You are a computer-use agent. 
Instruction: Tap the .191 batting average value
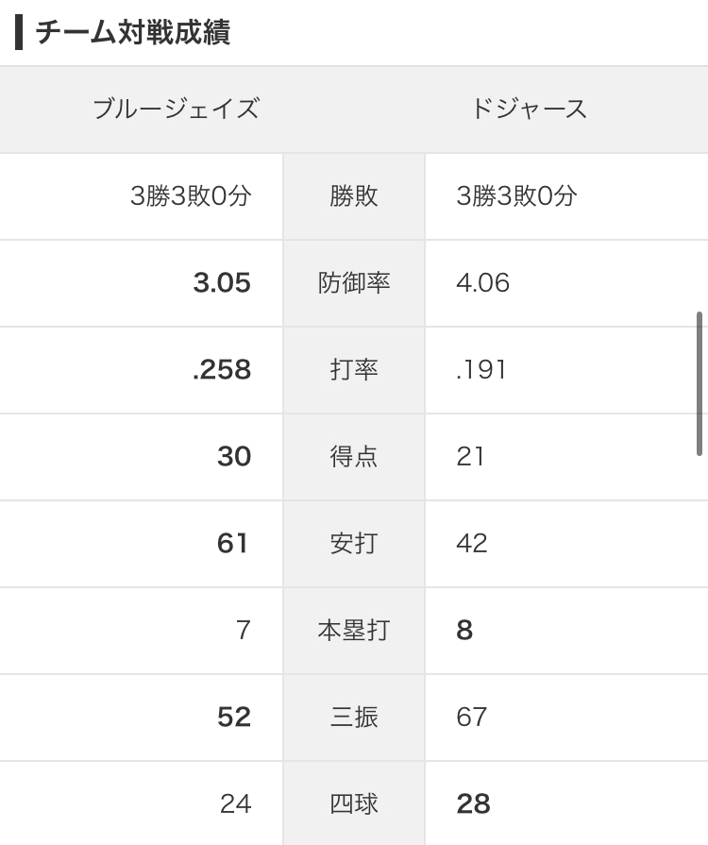481,369
